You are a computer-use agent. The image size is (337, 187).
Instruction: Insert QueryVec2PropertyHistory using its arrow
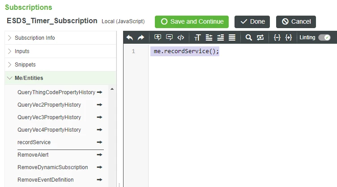click(99, 104)
